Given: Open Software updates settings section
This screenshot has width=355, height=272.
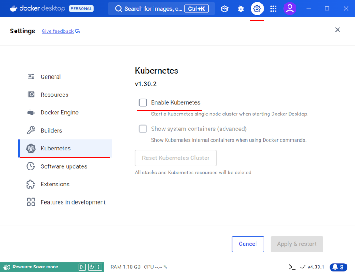Looking at the screenshot, I should coord(65,166).
